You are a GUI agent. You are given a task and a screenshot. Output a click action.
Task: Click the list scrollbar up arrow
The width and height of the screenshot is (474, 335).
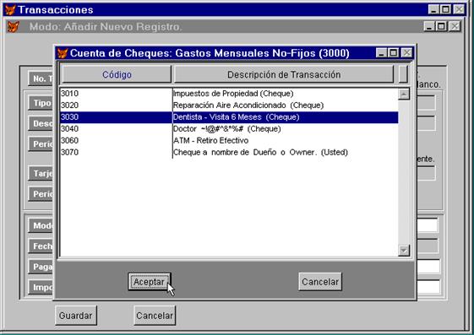[404, 95]
